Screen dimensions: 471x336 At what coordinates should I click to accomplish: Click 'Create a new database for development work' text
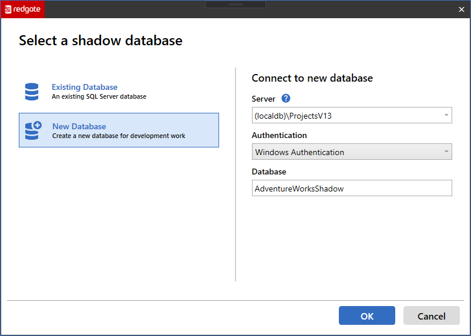click(119, 136)
